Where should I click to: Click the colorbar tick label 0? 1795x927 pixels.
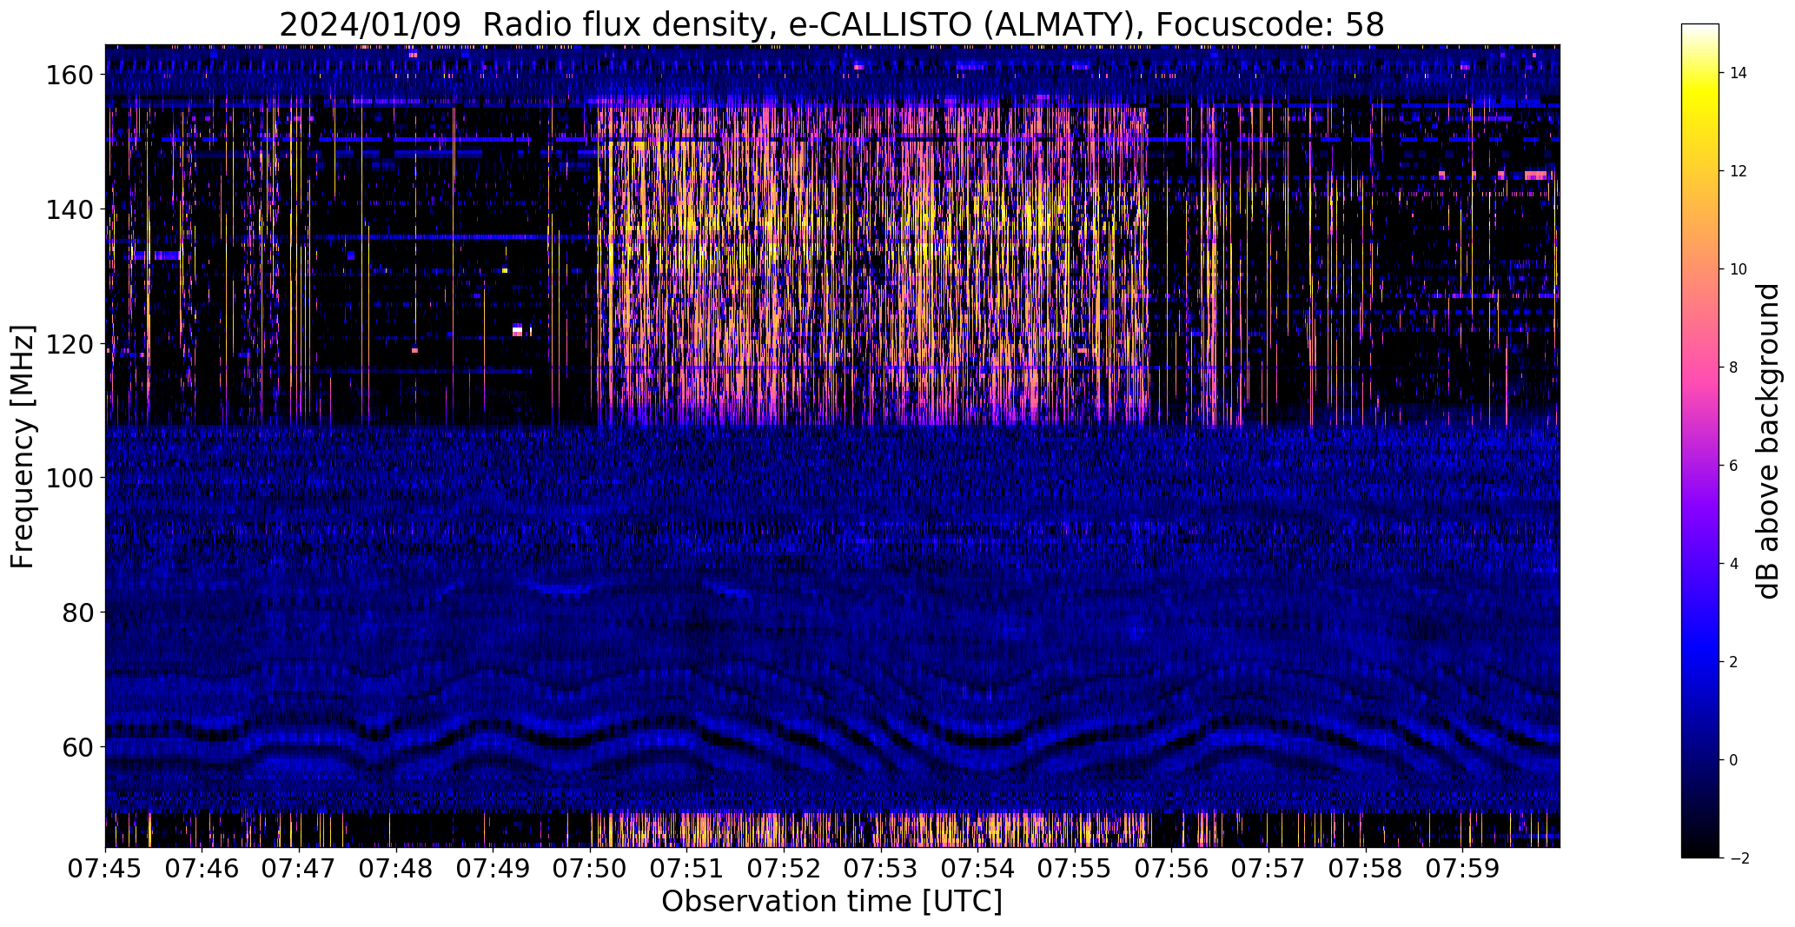[x=1734, y=760]
